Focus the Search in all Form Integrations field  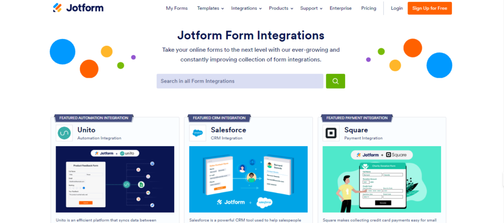coord(240,81)
